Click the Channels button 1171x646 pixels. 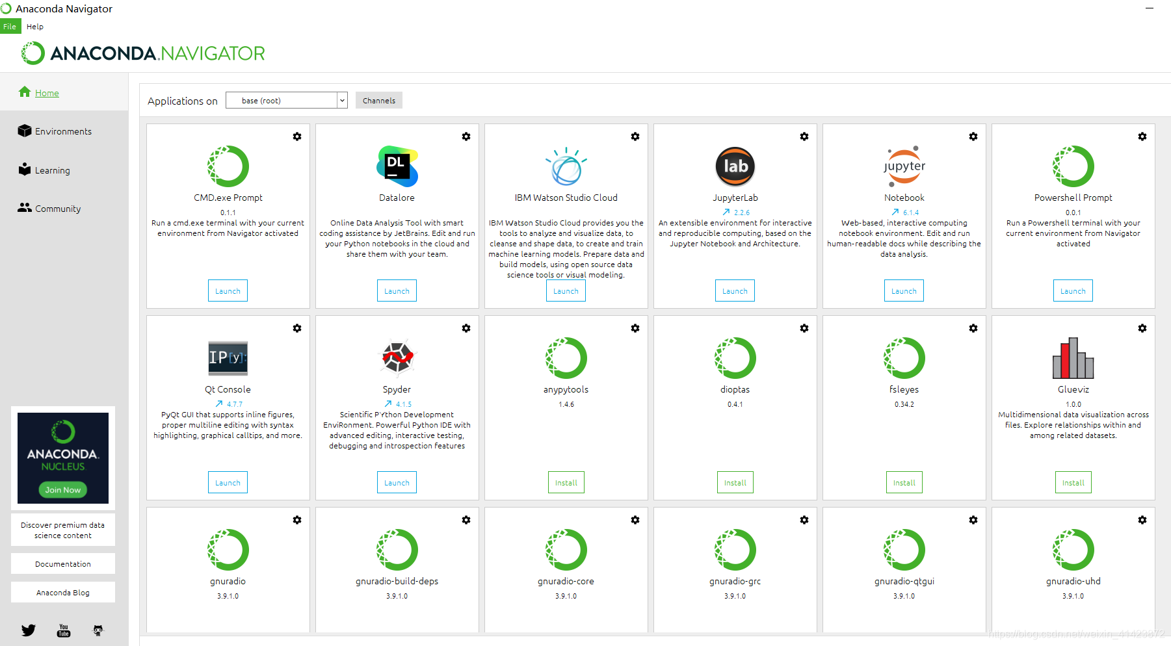point(379,100)
